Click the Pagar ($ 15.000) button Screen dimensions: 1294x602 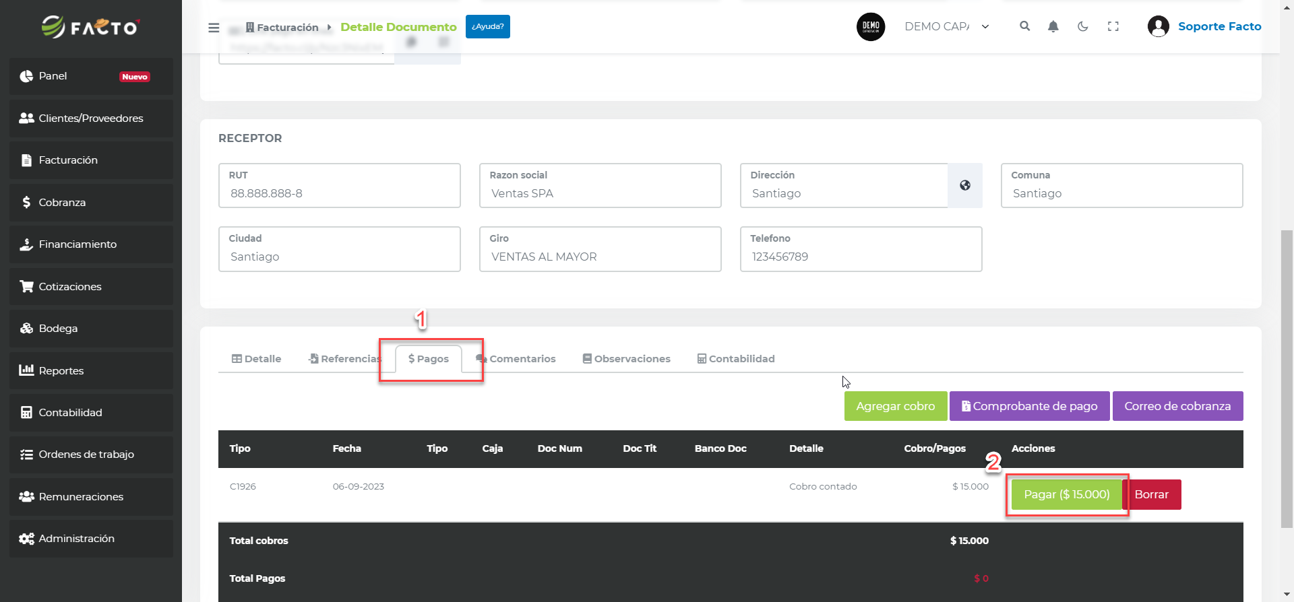pos(1066,494)
